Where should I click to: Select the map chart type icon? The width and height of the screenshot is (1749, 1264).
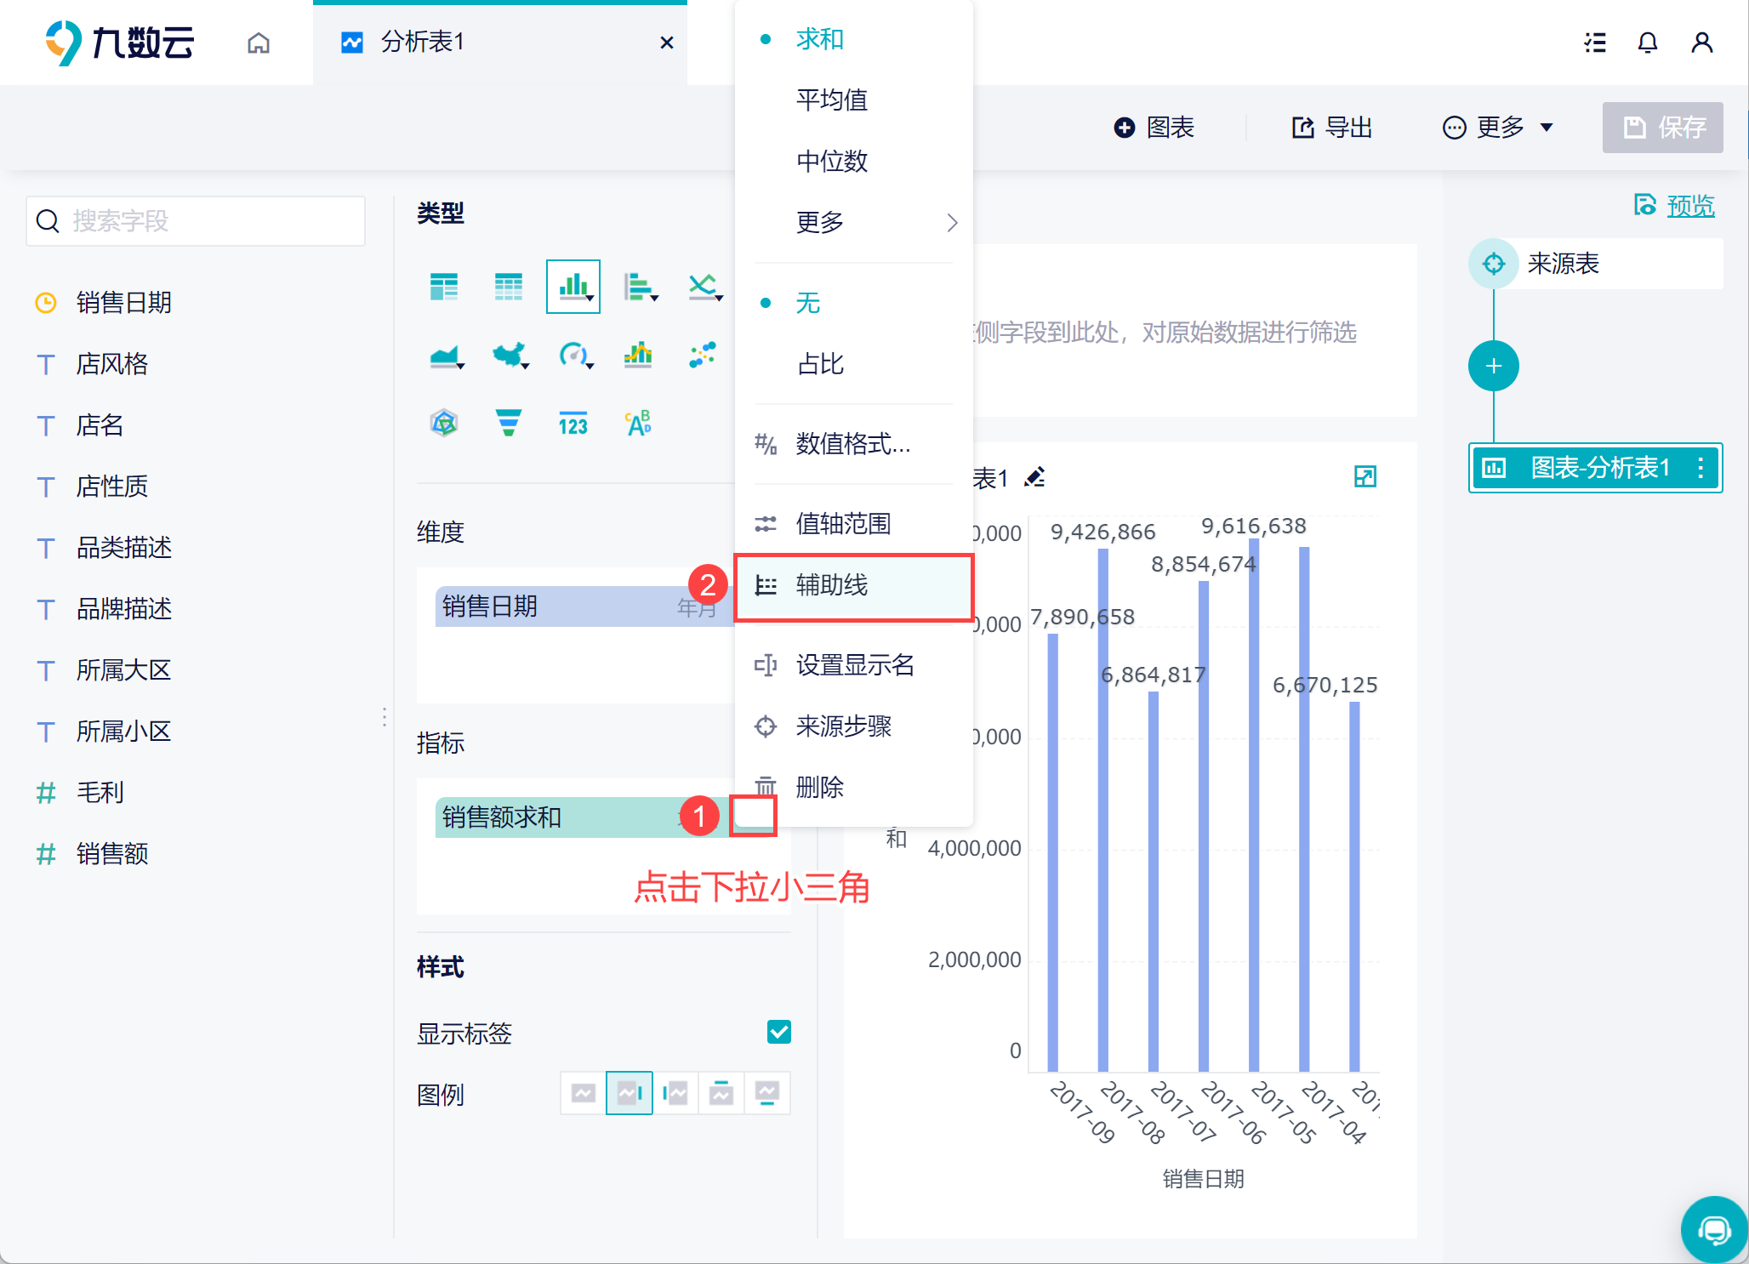(509, 355)
